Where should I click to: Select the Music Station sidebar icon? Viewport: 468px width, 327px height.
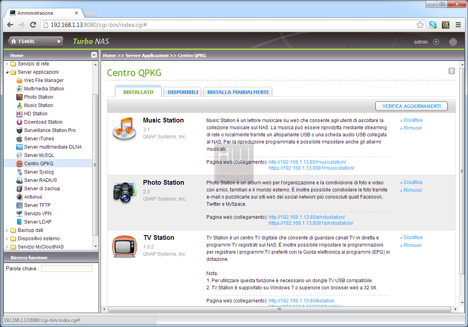click(19, 105)
